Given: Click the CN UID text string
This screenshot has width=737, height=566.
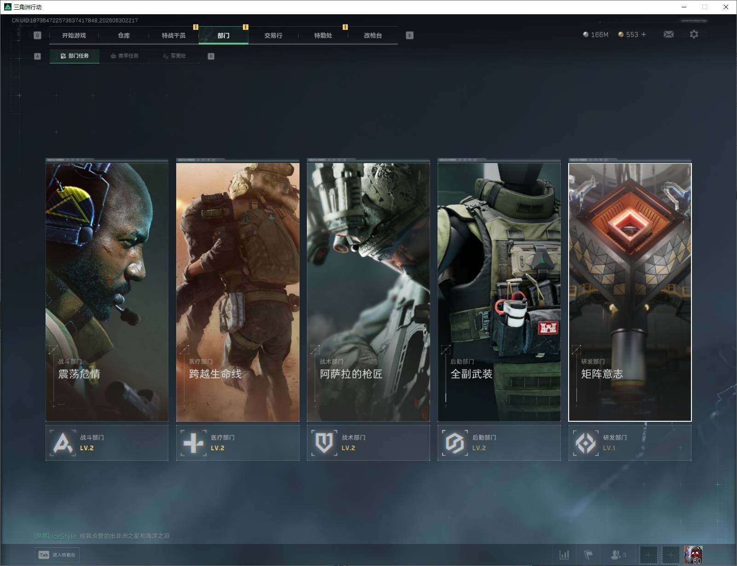Looking at the screenshot, I should click(x=75, y=20).
